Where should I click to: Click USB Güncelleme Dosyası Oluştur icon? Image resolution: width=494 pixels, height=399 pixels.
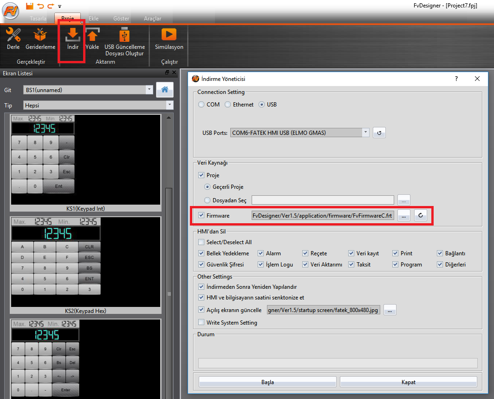(x=124, y=35)
